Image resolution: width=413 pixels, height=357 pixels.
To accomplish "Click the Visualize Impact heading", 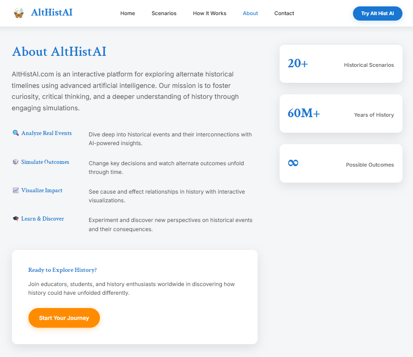I will point(42,190).
